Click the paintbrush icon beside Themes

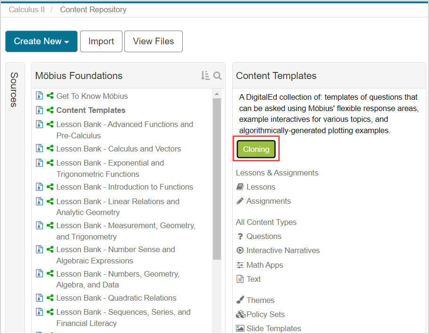(x=240, y=300)
